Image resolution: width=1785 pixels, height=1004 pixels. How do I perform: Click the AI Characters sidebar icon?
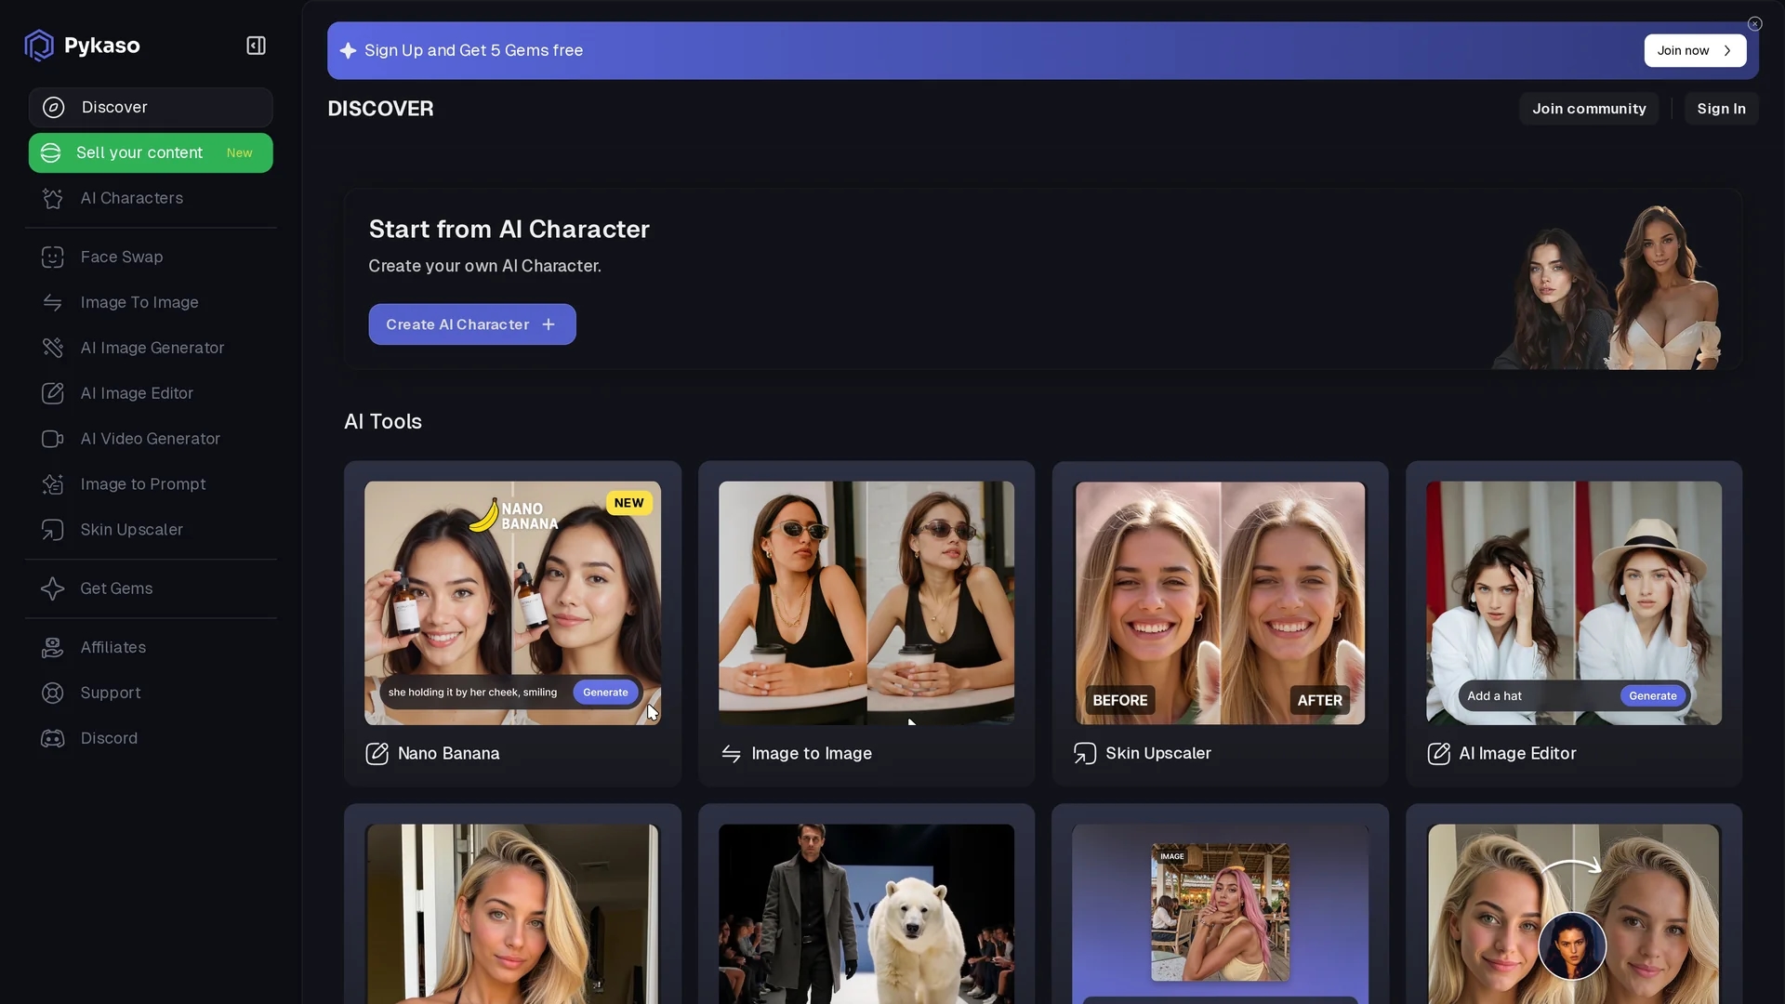point(53,199)
